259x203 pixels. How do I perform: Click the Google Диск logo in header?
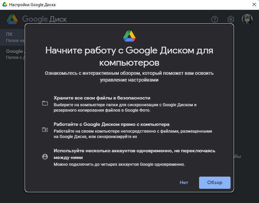point(37,19)
